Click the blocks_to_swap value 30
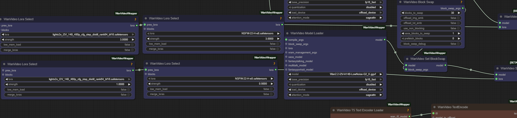 pyautogui.click(x=452, y=13)
